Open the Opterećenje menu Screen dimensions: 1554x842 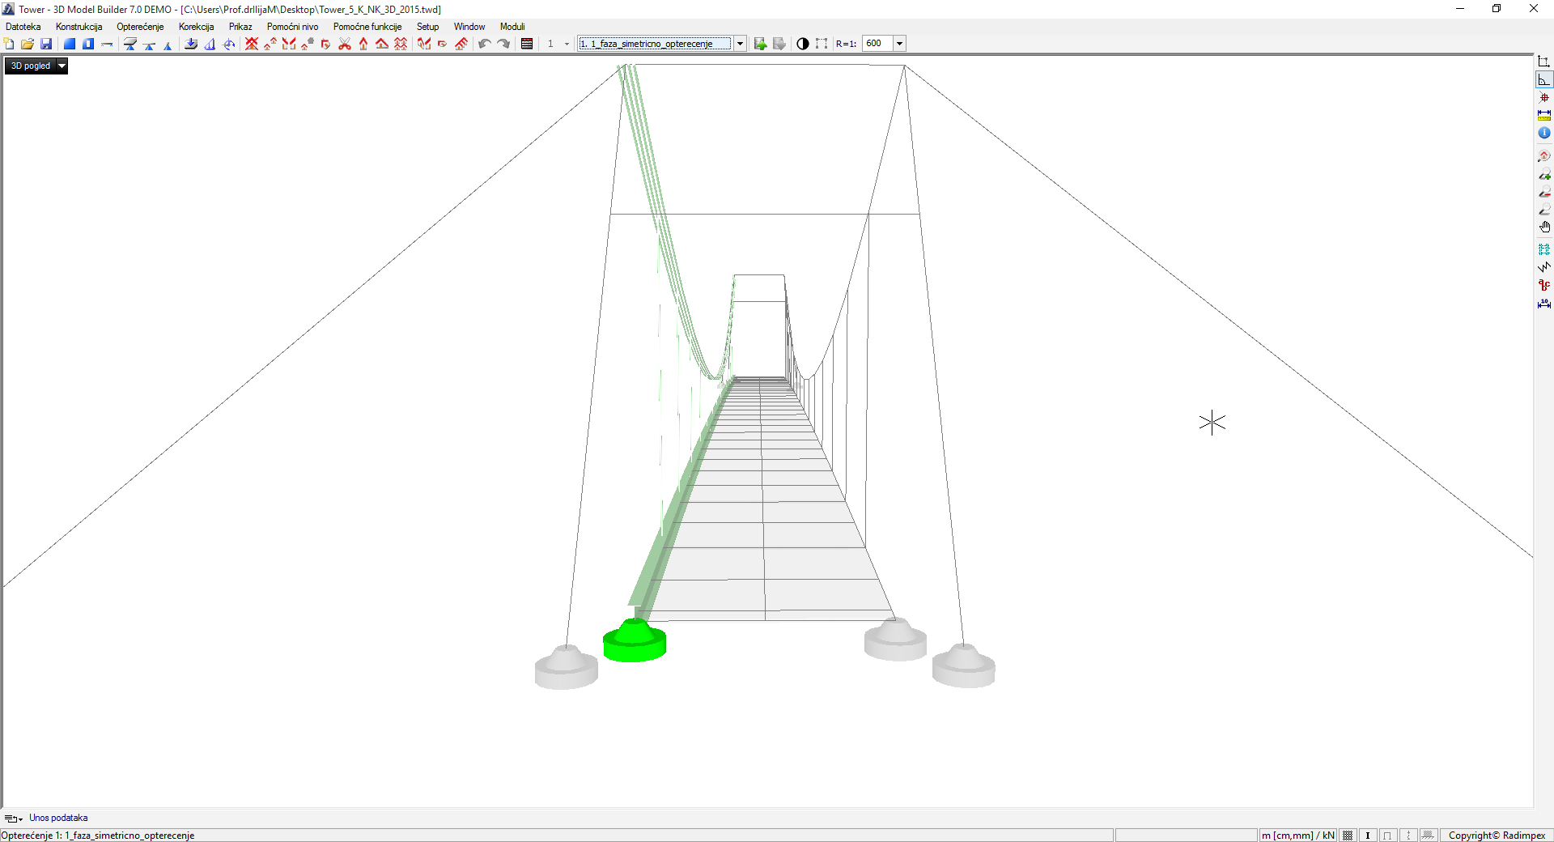point(140,27)
